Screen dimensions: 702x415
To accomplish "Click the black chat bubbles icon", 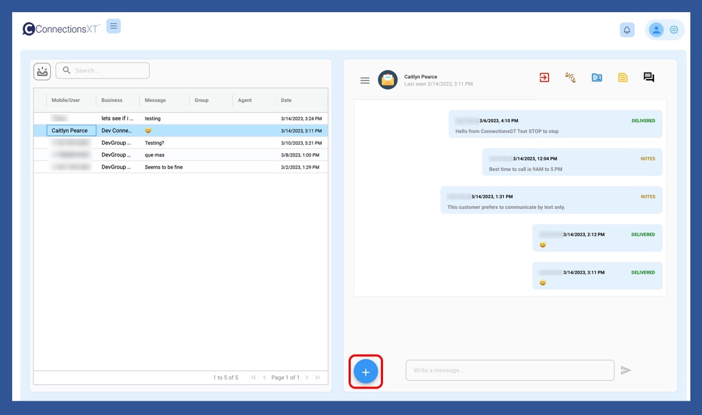I will tap(649, 78).
